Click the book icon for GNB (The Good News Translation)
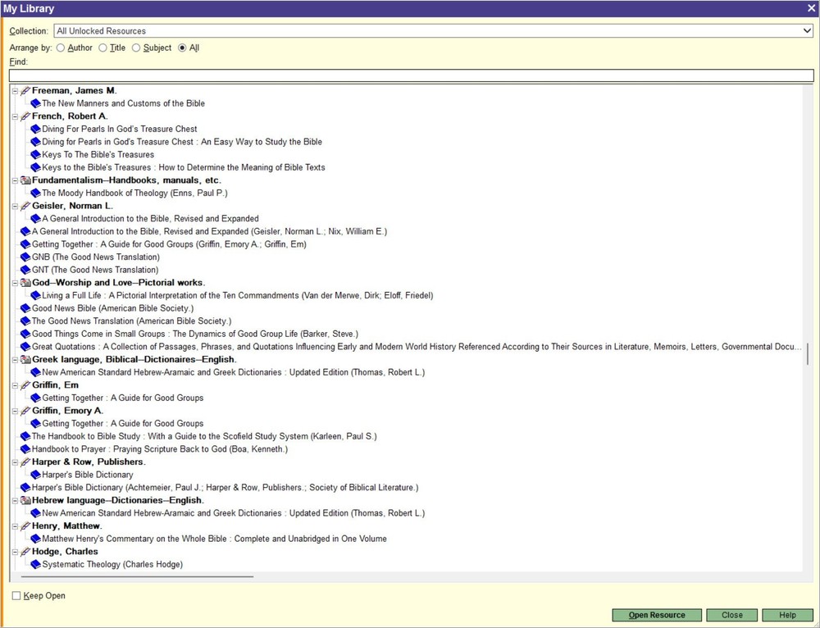 [x=25, y=257]
